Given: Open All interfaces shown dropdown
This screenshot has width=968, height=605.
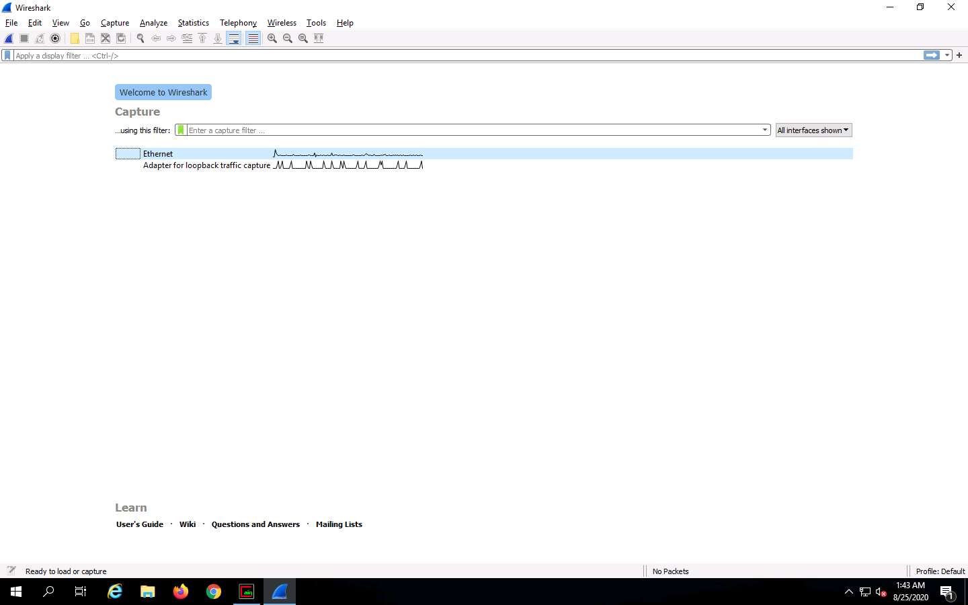Looking at the screenshot, I should [x=813, y=130].
